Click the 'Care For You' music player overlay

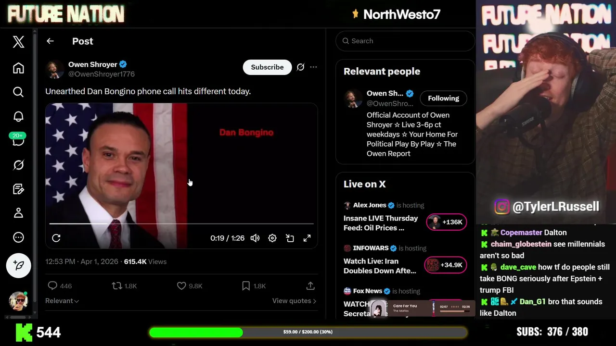(x=423, y=309)
